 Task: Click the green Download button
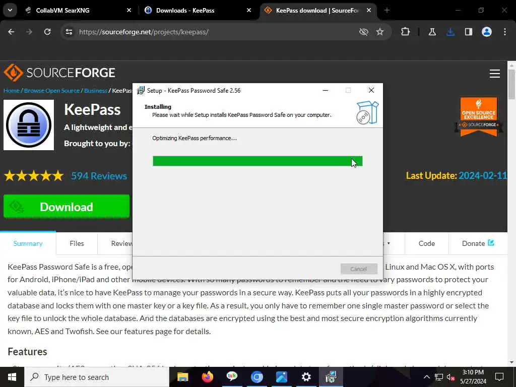(67, 207)
